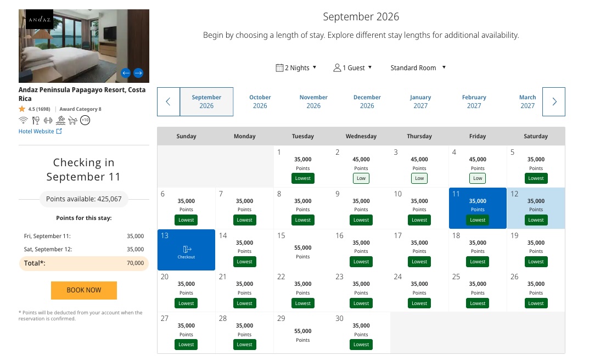Screen dimensions: 606x361
Task: Click Andaz Peninsula Papagayo Resort hotel name
Action: tap(82, 94)
